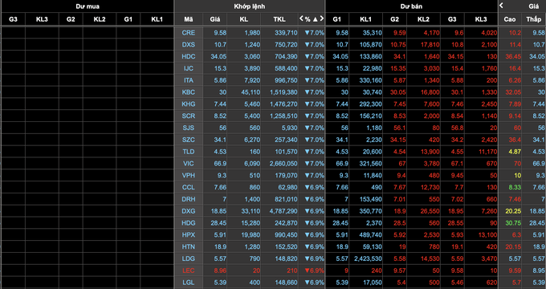Image resolution: width=546 pixels, height=289 pixels.
Task: Click the down arrow percent for VIC
Action: [314, 163]
